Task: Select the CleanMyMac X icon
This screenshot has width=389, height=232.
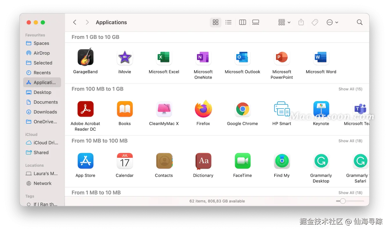Action: [164, 109]
